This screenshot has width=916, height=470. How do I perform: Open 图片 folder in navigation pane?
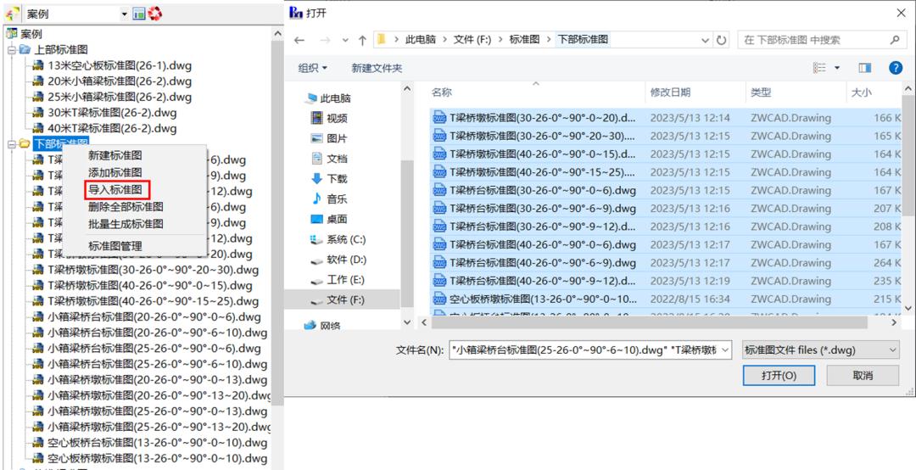[338, 138]
